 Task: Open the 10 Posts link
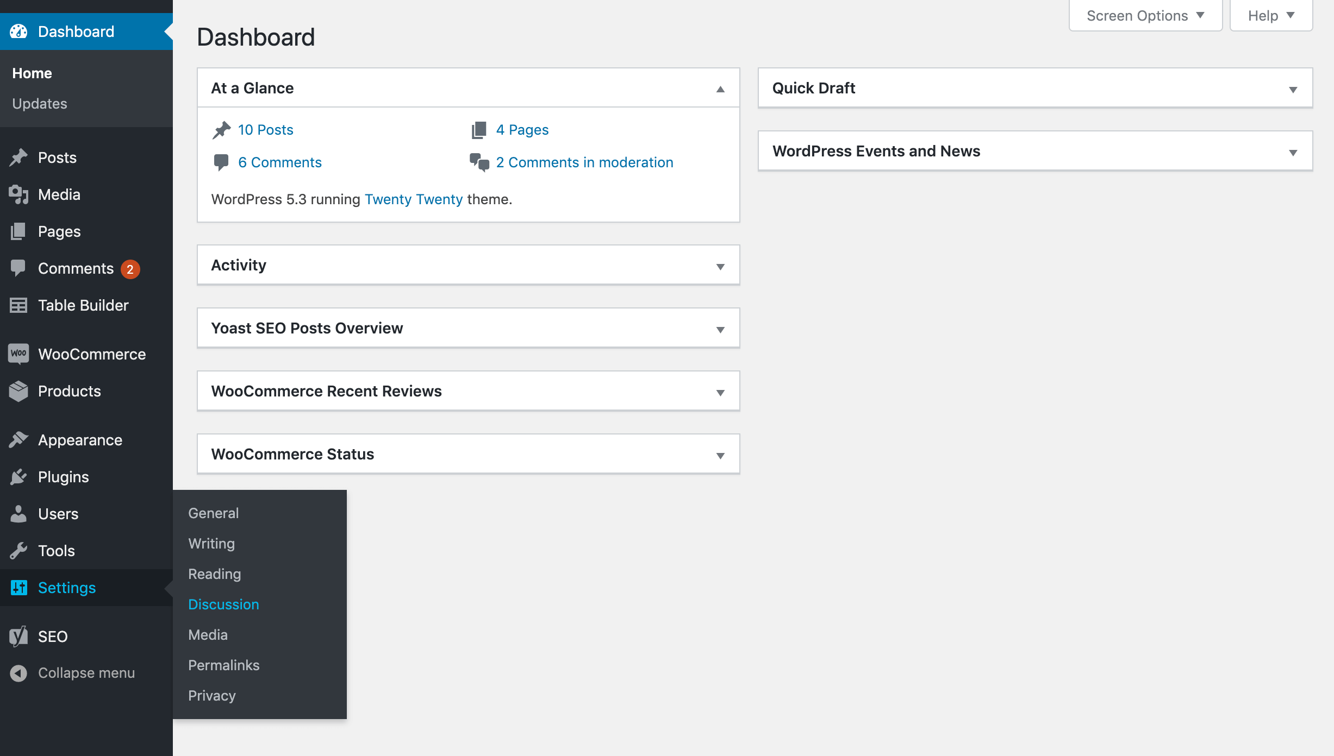pos(265,130)
